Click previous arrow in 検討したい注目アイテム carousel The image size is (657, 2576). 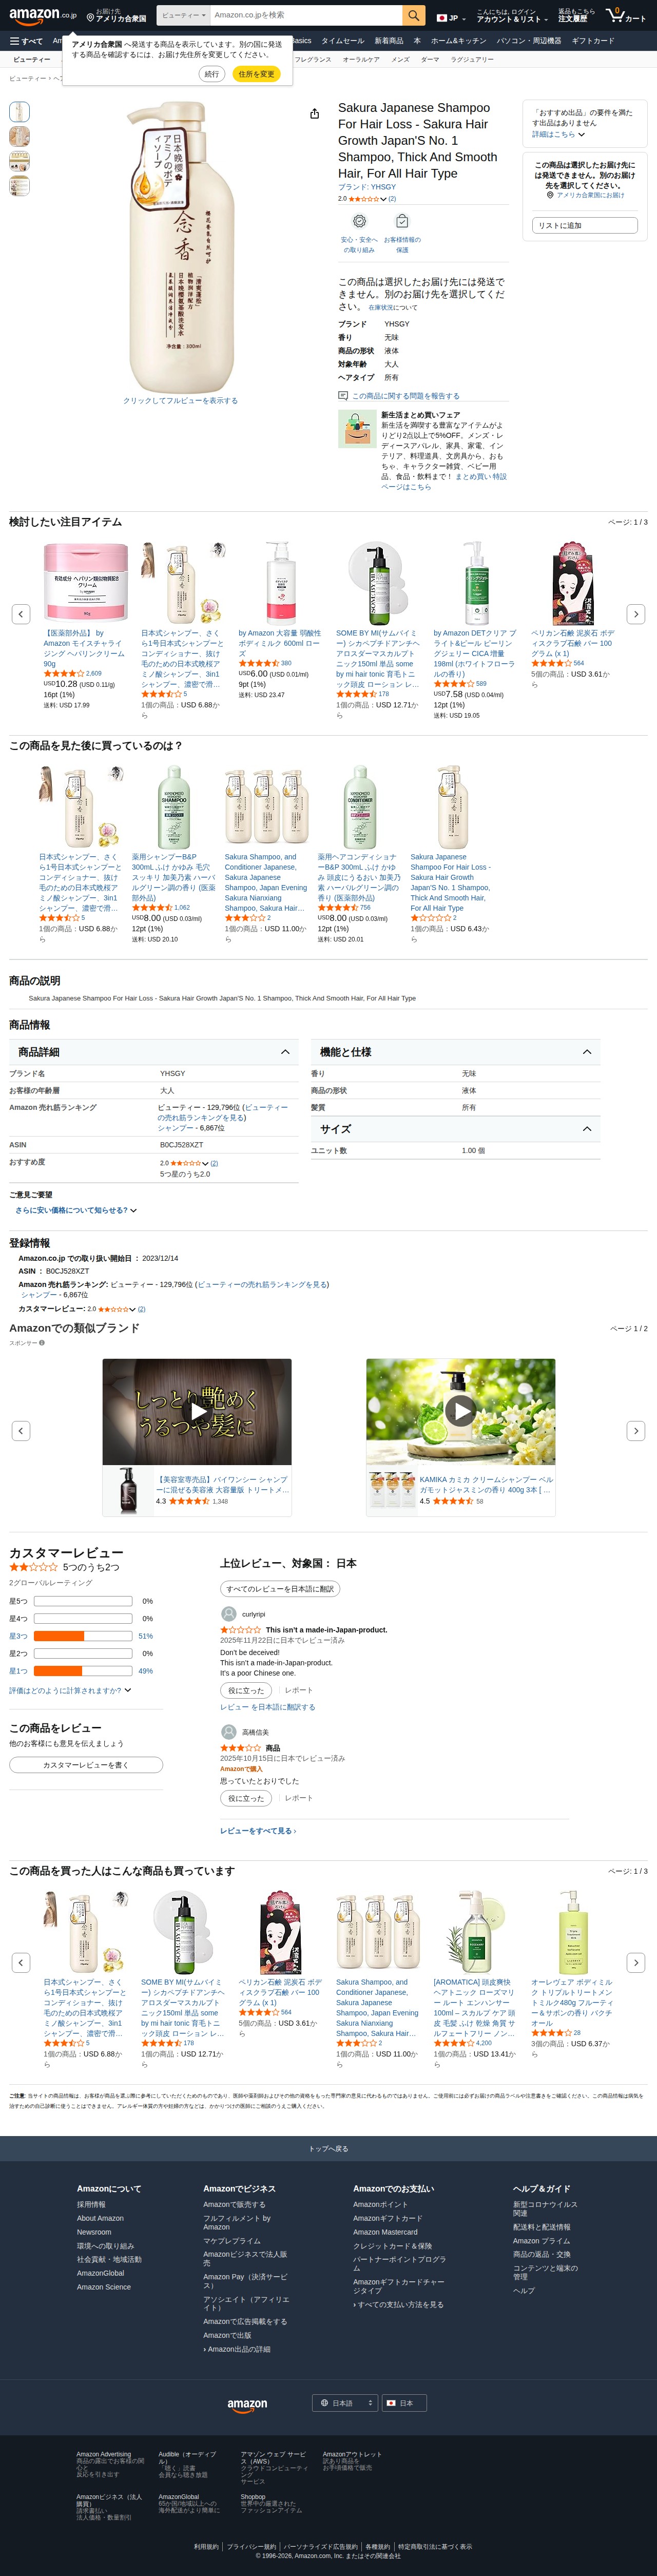click(21, 613)
